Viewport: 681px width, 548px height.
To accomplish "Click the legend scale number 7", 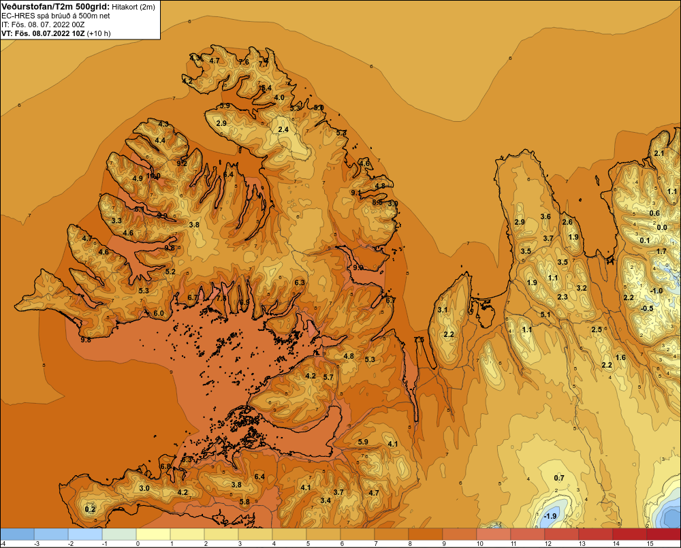I will (376, 544).
